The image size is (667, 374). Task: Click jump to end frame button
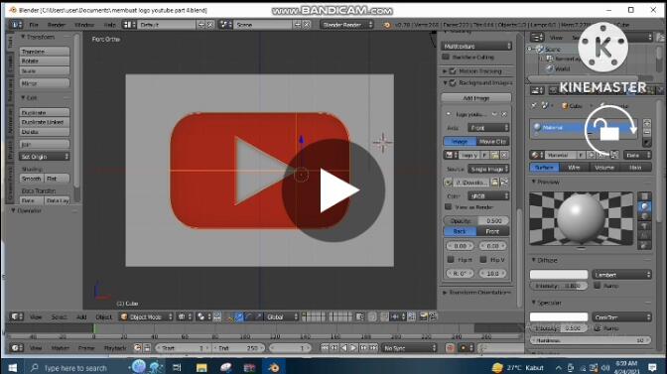pyautogui.click(x=373, y=348)
